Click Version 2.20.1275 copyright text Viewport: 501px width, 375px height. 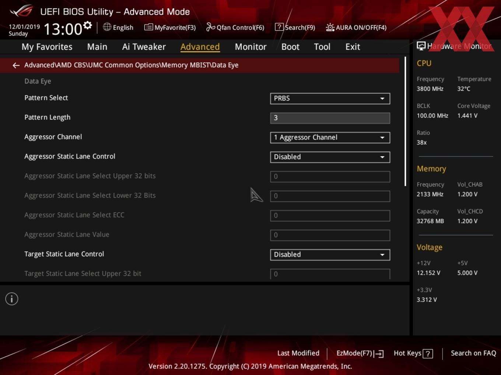click(x=250, y=367)
